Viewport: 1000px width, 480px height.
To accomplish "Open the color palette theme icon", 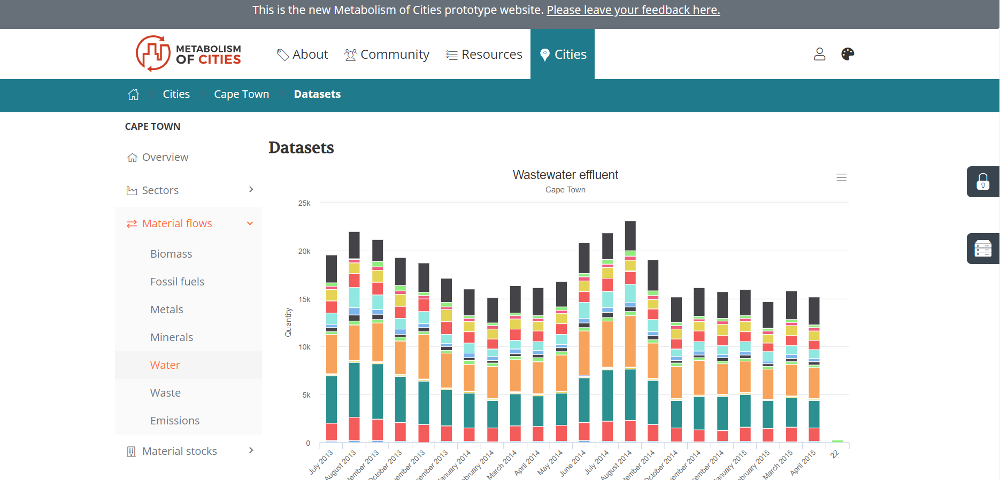I will click(848, 54).
